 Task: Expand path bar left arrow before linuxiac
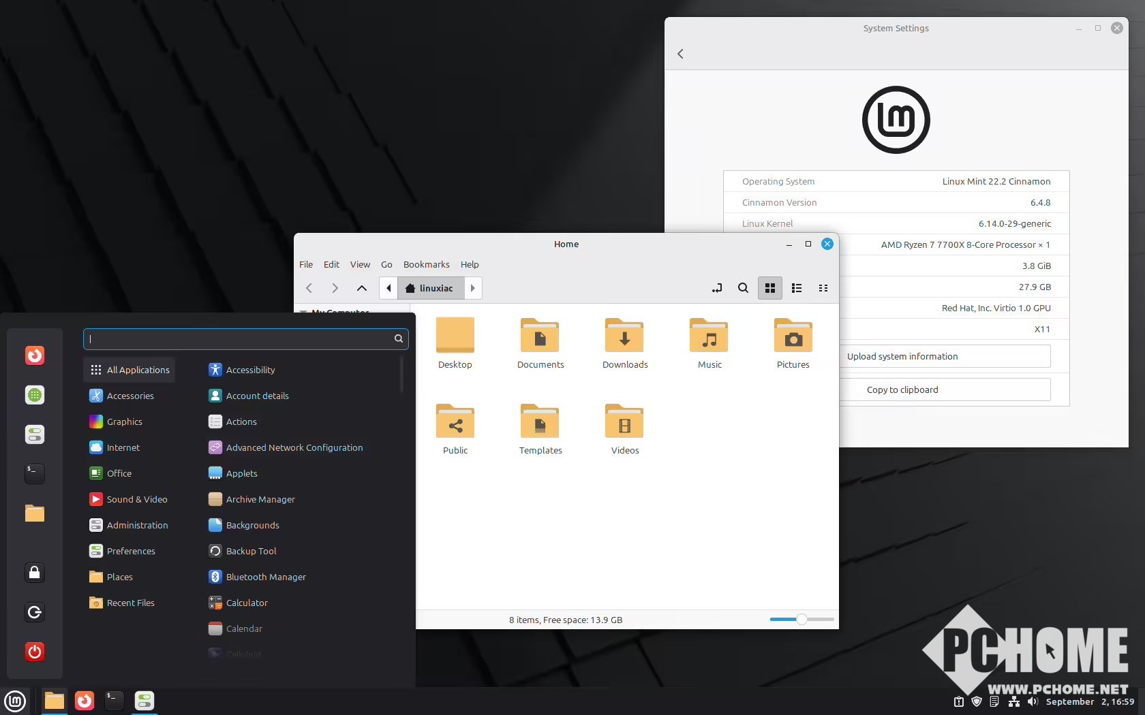[x=388, y=288]
